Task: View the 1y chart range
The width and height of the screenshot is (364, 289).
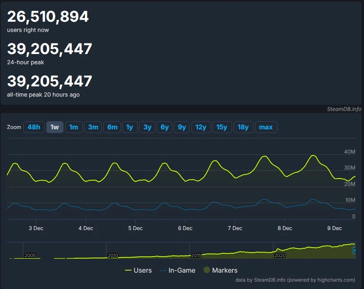Action: 130,127
